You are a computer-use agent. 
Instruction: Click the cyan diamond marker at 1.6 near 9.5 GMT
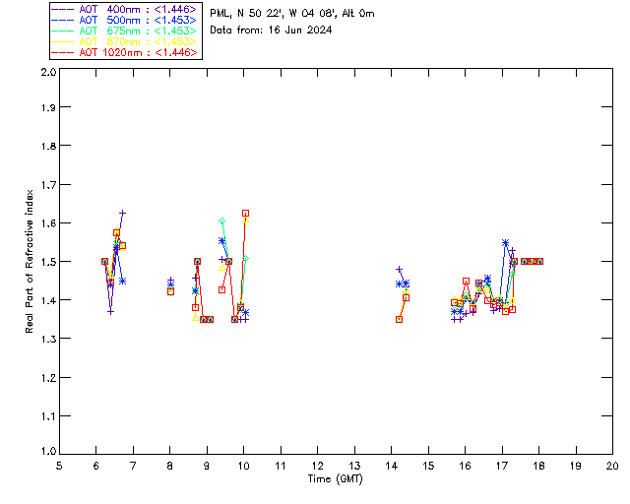(x=222, y=221)
